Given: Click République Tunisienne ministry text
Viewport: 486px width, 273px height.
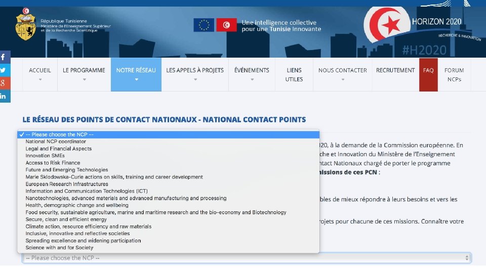Looking at the screenshot, I should click(75, 26).
